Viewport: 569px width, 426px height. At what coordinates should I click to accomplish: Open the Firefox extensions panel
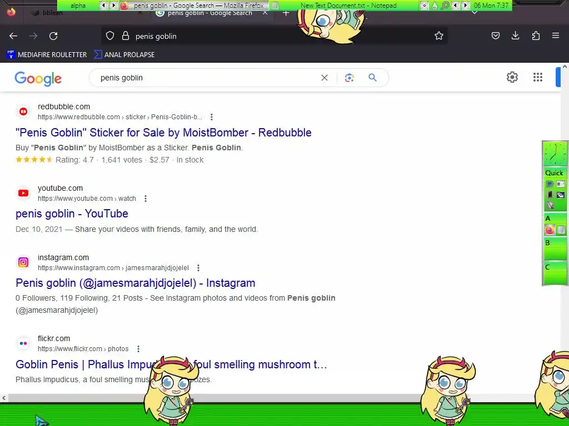pos(536,35)
